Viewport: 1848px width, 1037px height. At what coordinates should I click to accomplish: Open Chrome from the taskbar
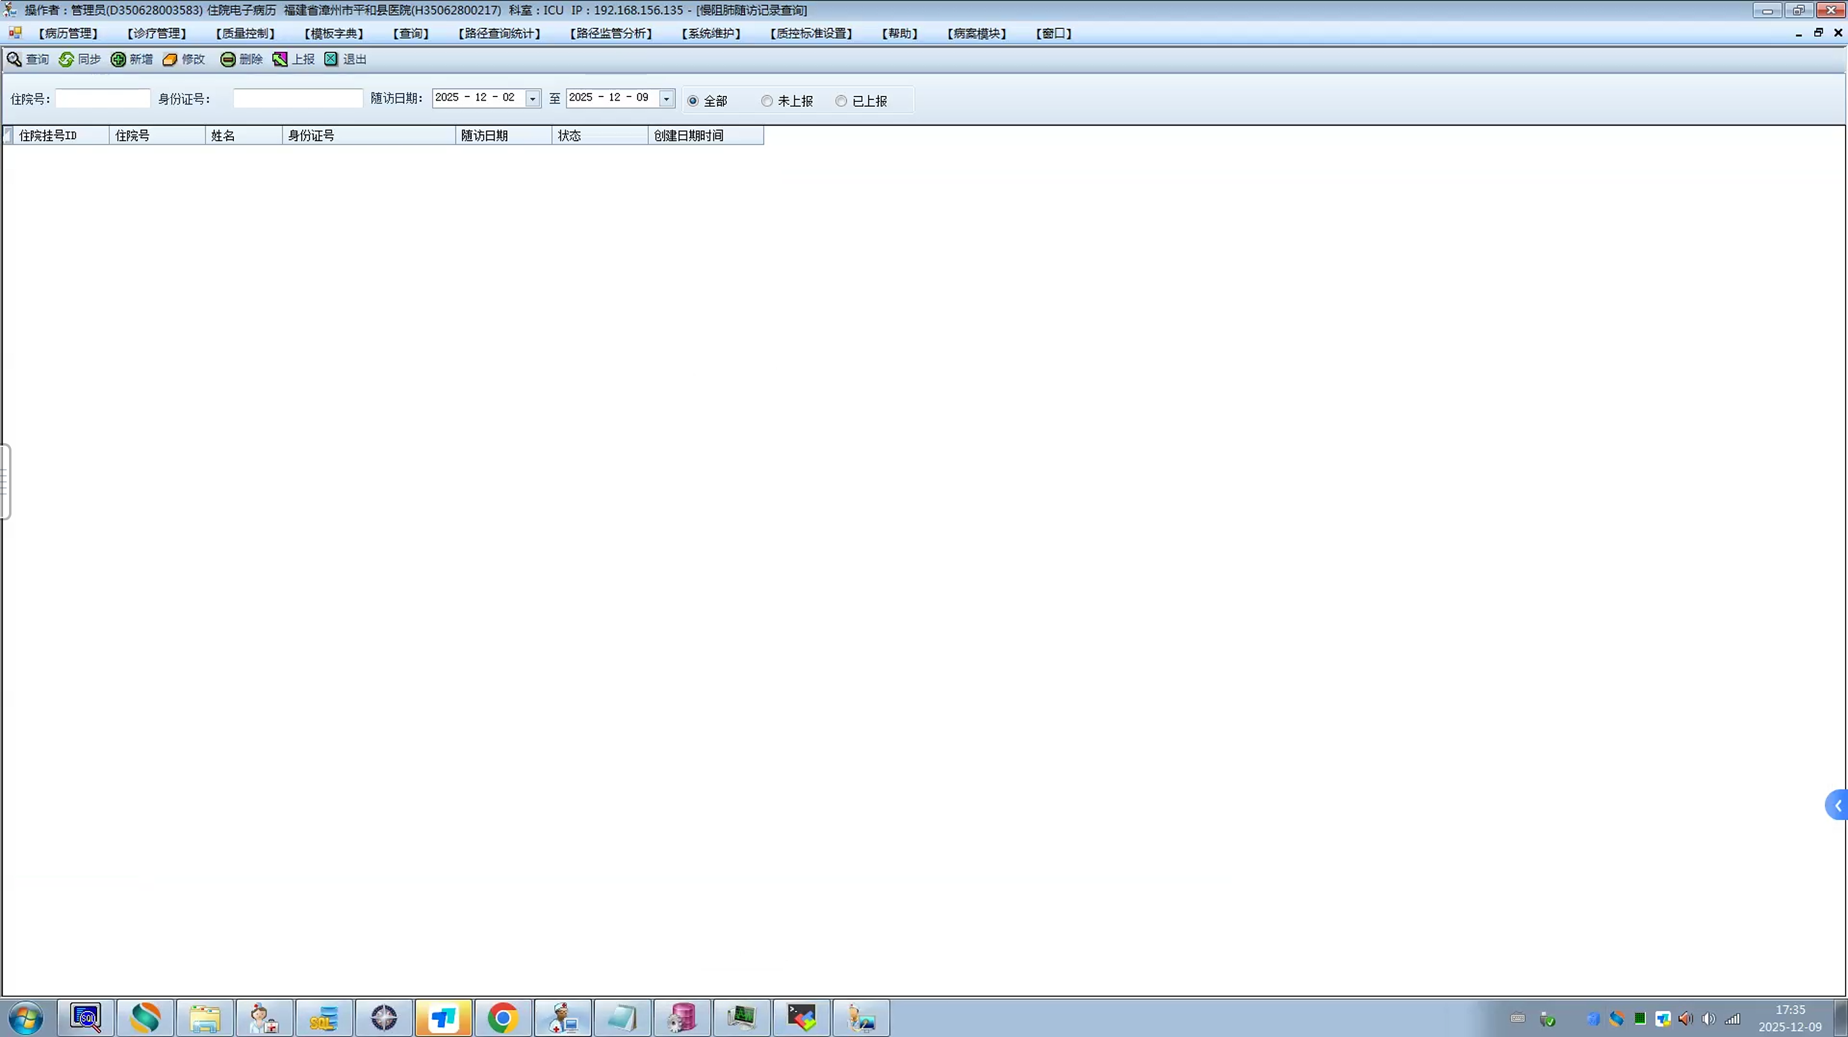click(x=502, y=1018)
